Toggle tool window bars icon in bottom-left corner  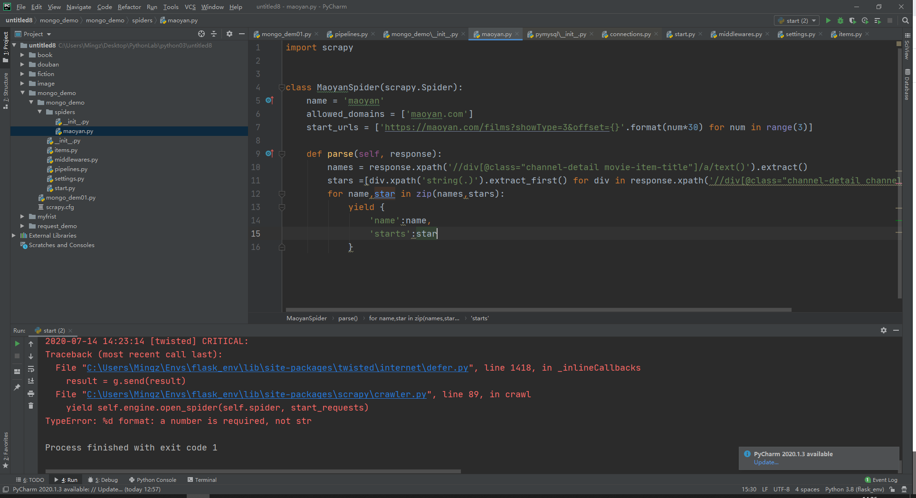click(x=6, y=489)
